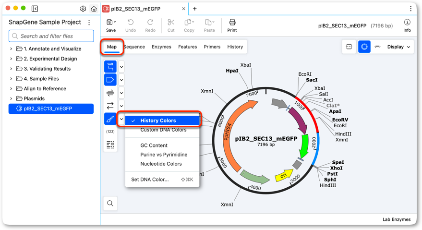
Task: Select Custom DNA Colors menu item
Action: point(162,130)
